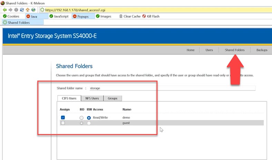Switch to CIFS Users tab
Viewport: 272px width, 160px height.
tap(69, 98)
